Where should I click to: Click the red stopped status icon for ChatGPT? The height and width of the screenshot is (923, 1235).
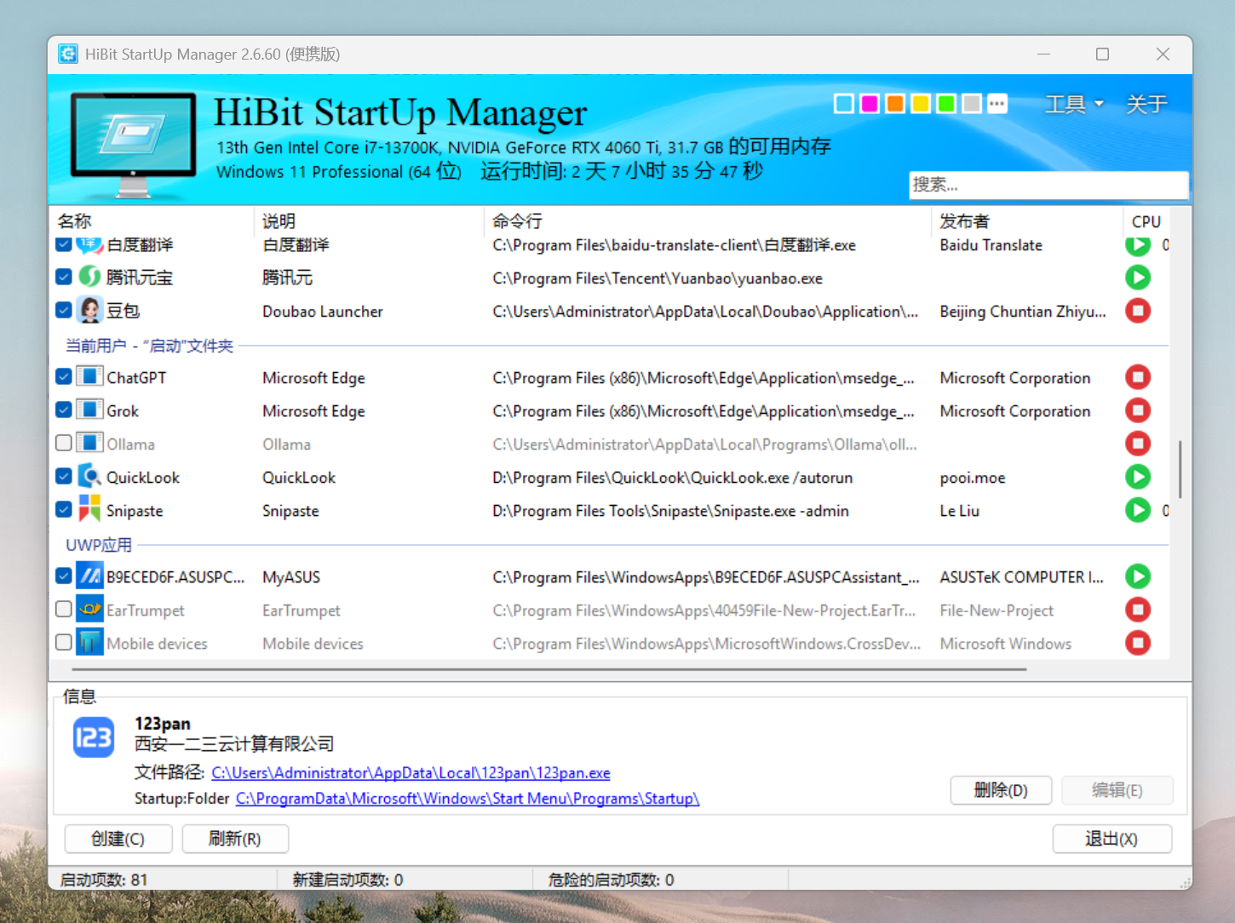pos(1137,377)
